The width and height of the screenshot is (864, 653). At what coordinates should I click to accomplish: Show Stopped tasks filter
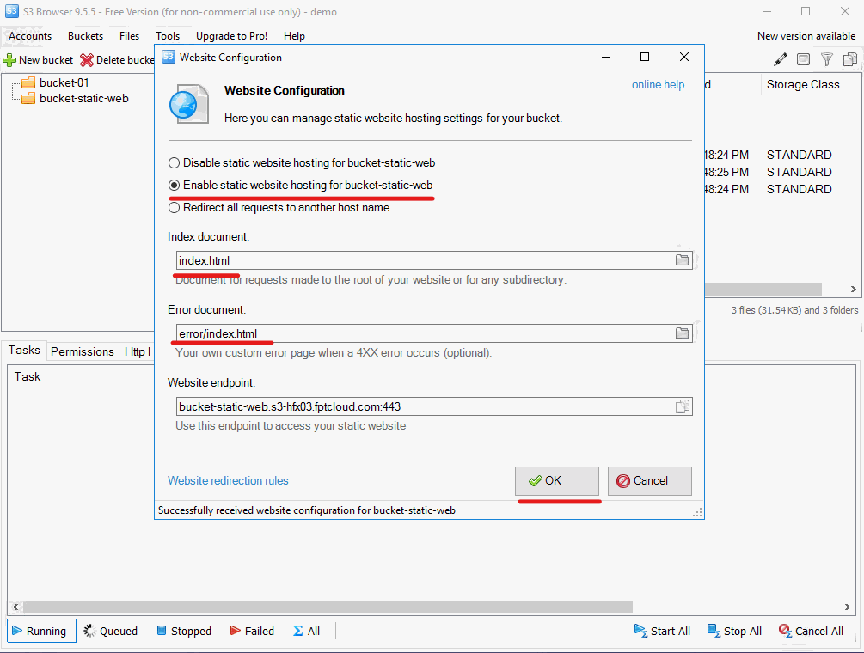point(184,631)
